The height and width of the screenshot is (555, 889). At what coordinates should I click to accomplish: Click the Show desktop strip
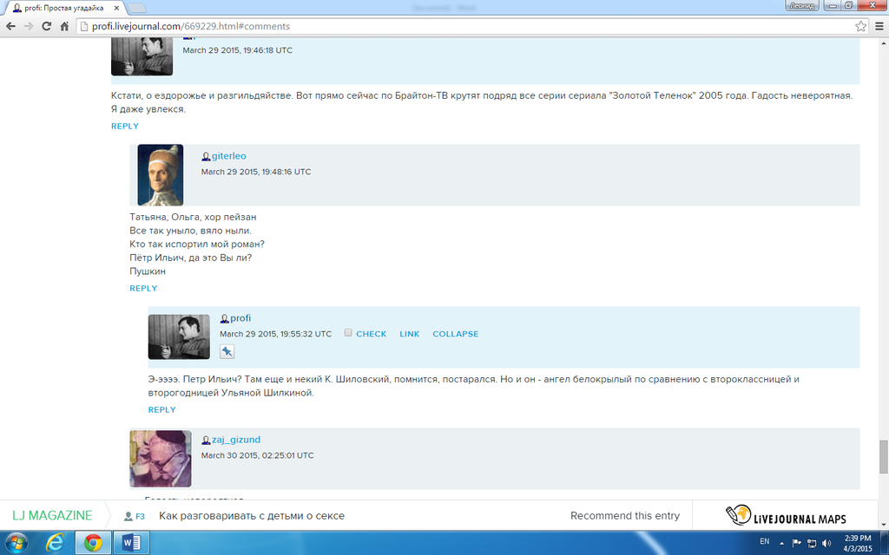tap(885, 543)
